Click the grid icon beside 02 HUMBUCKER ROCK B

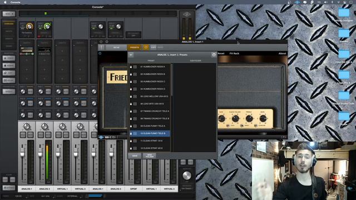coord(135,74)
